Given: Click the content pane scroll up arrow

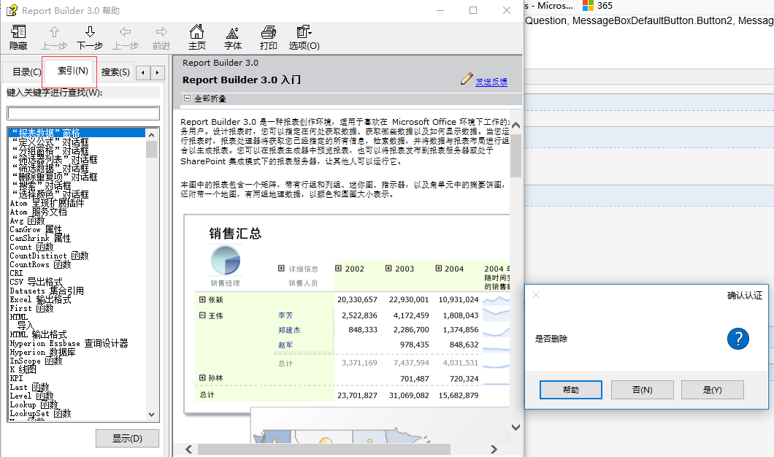Looking at the screenshot, I should pyautogui.click(x=516, y=126).
